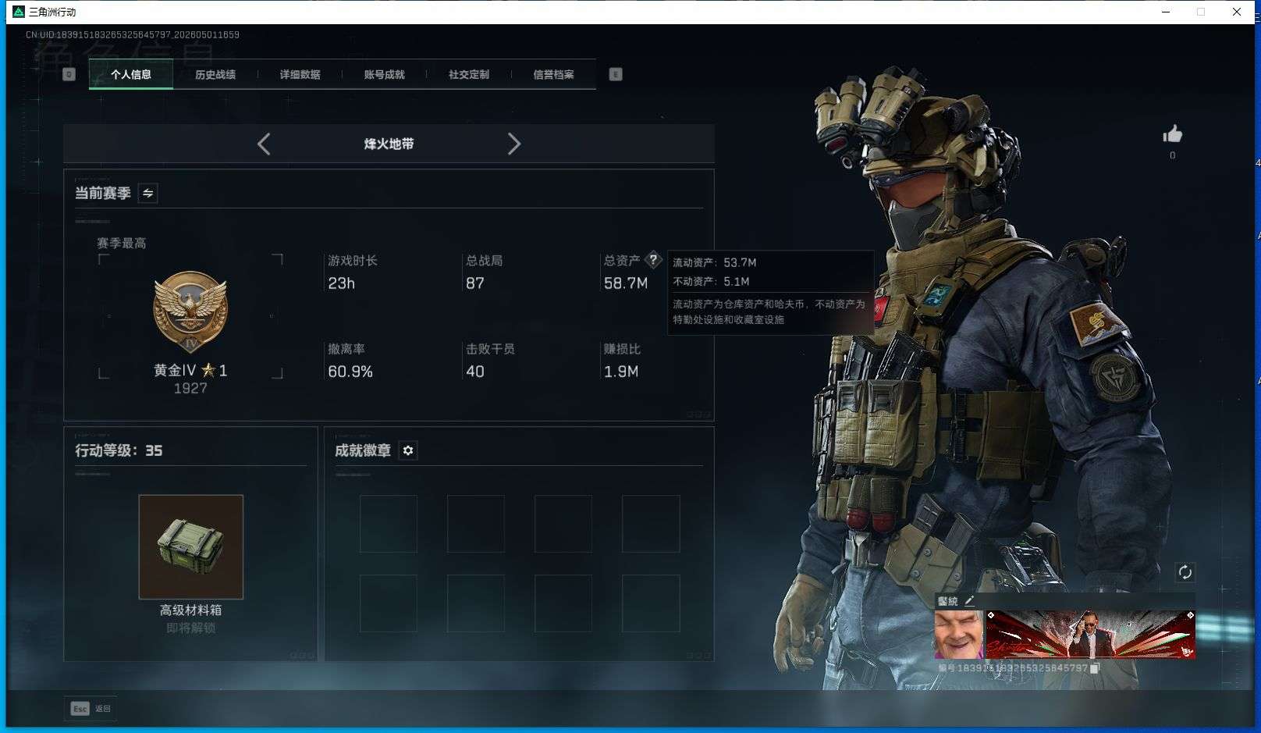Click the 不动资产：5.1M tooltip line
This screenshot has width=1261, height=733.
click(711, 281)
